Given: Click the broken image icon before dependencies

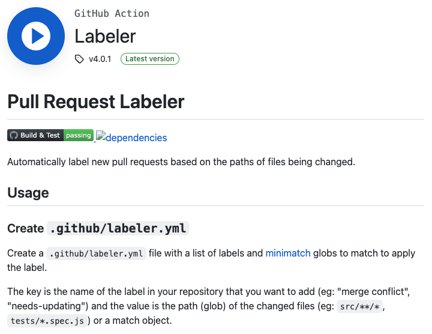Looking at the screenshot, I should [x=100, y=135].
